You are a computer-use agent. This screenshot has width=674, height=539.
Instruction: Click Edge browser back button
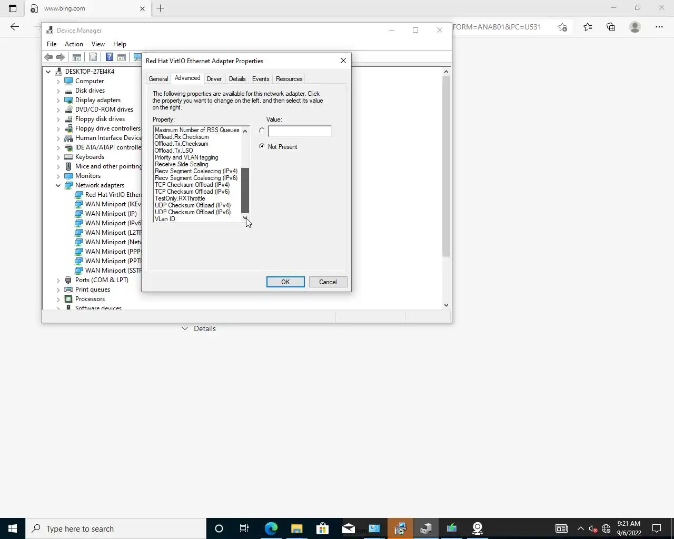coord(15,27)
